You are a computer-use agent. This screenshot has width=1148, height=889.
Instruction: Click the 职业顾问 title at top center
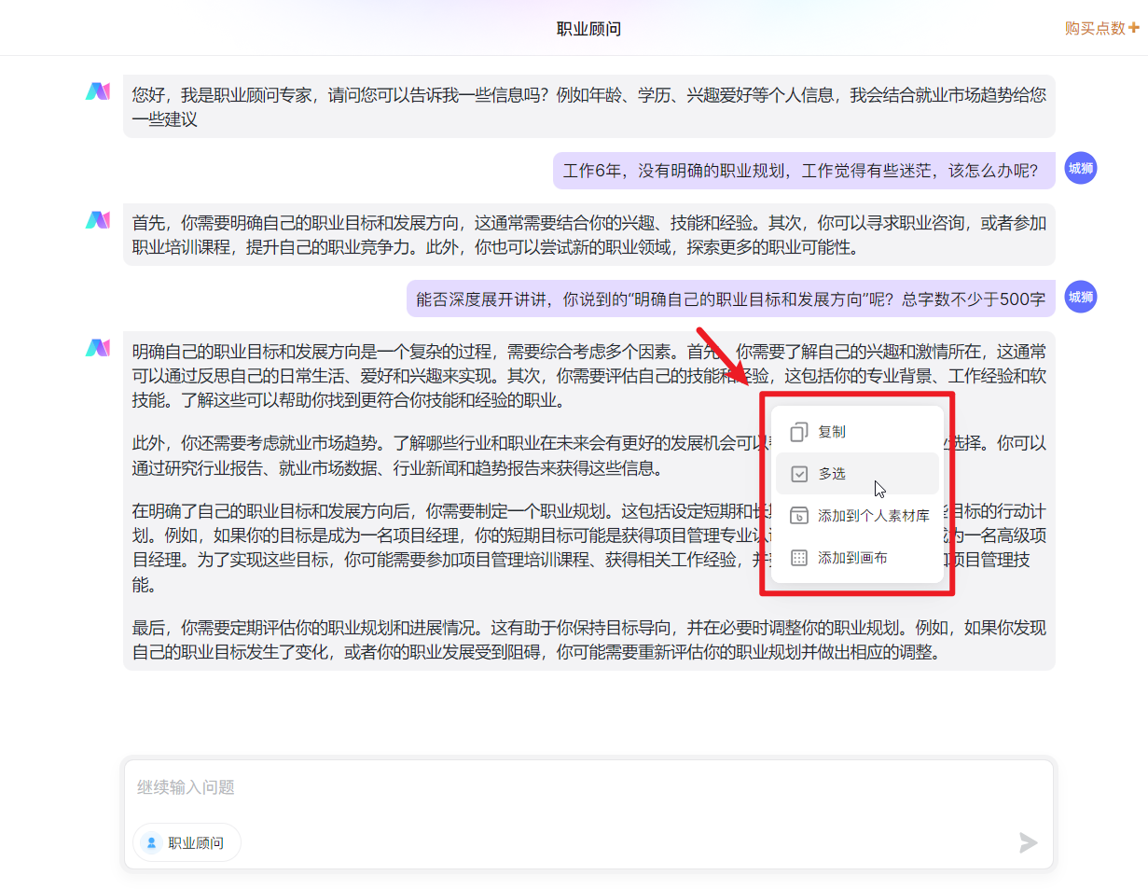coord(588,26)
